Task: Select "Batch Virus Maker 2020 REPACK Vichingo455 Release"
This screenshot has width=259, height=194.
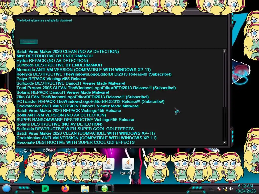Action: tap(69, 111)
